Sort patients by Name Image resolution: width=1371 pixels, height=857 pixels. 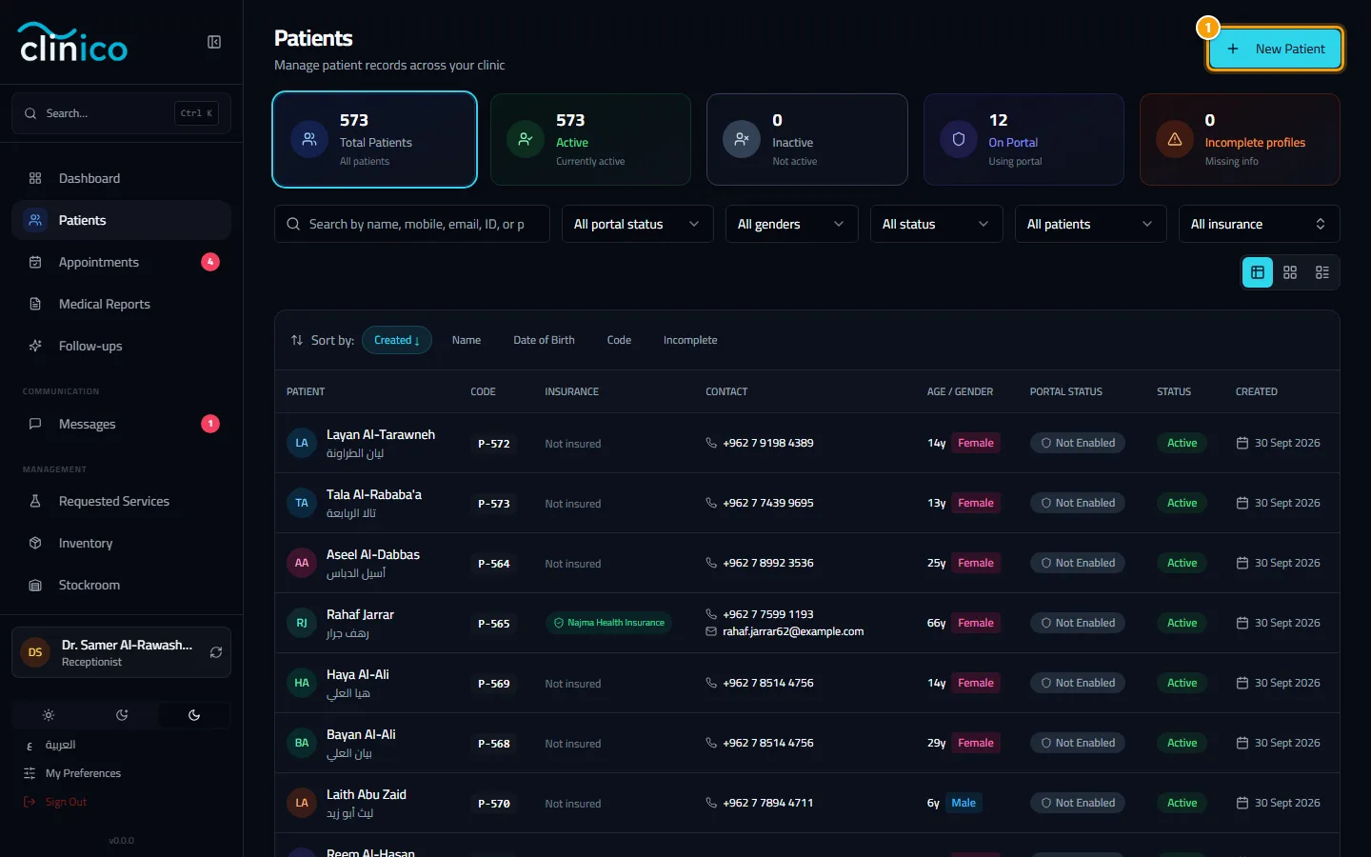(x=467, y=340)
